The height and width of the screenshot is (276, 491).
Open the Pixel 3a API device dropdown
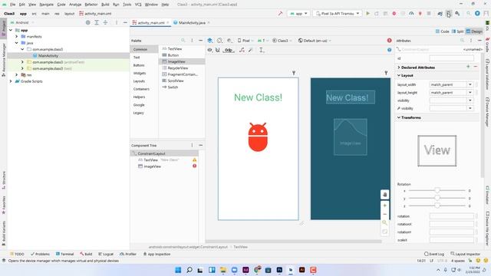point(337,14)
